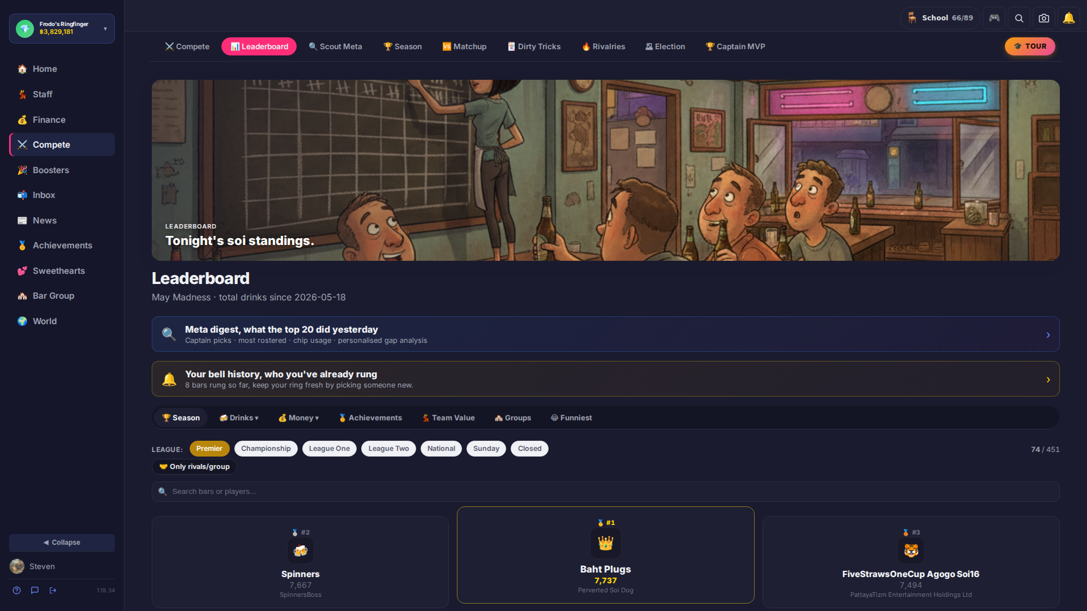Viewport: 1087px width, 611px height.
Task: Click the Baht Plugs crown avatar
Action: tap(606, 543)
